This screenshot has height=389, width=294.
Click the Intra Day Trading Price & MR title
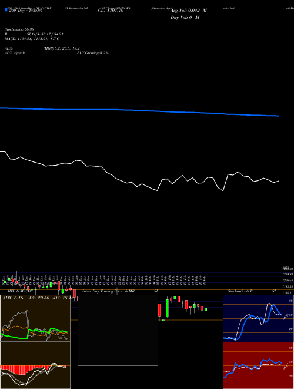(x=108, y=291)
